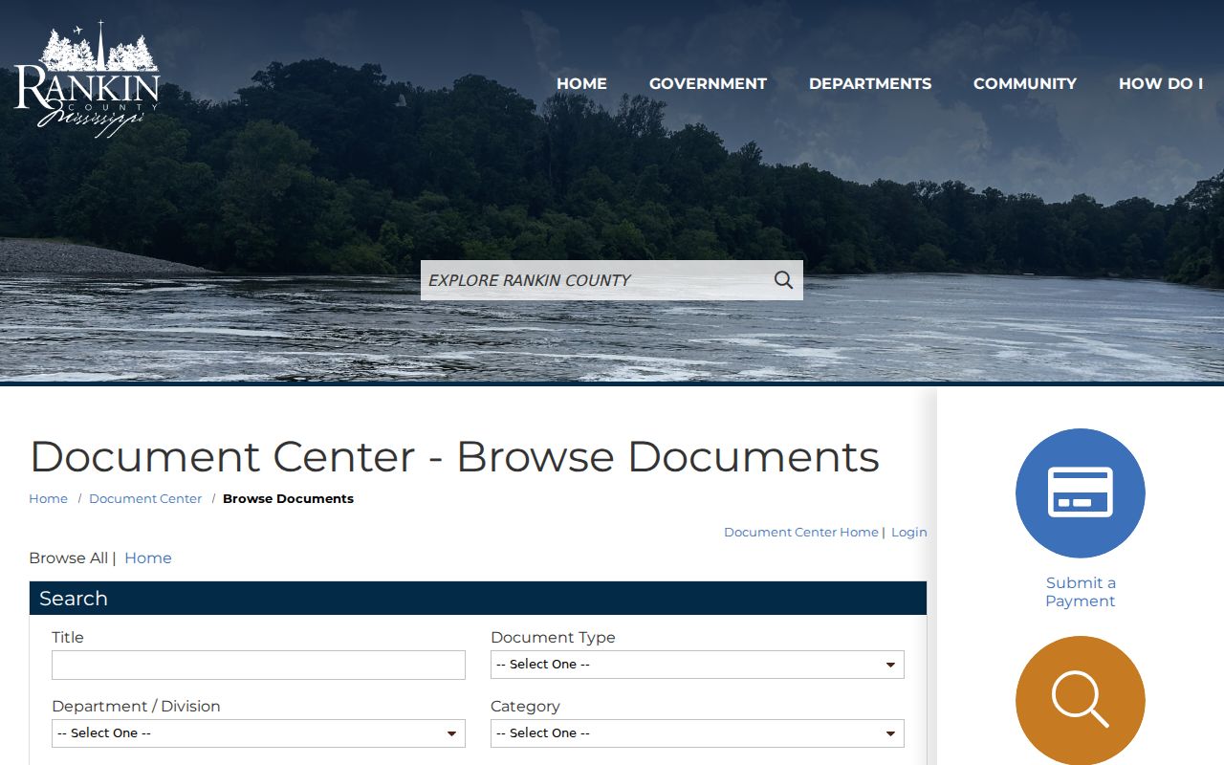Click the Browse Documents breadcrumb text

coord(288,499)
